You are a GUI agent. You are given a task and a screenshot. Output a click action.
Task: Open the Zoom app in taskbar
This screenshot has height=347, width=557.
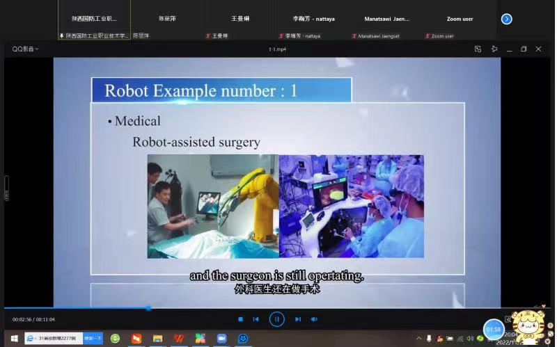tap(221, 339)
